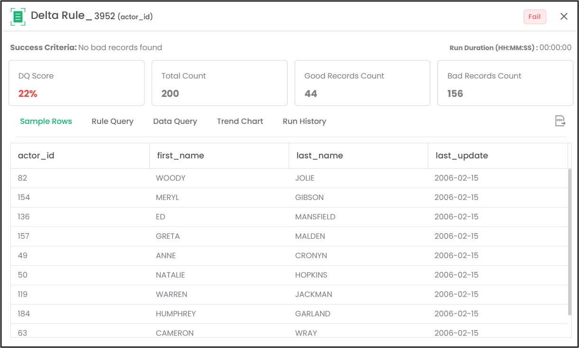Close the Delta Rule dialog
The height and width of the screenshot is (348, 579).
(564, 17)
